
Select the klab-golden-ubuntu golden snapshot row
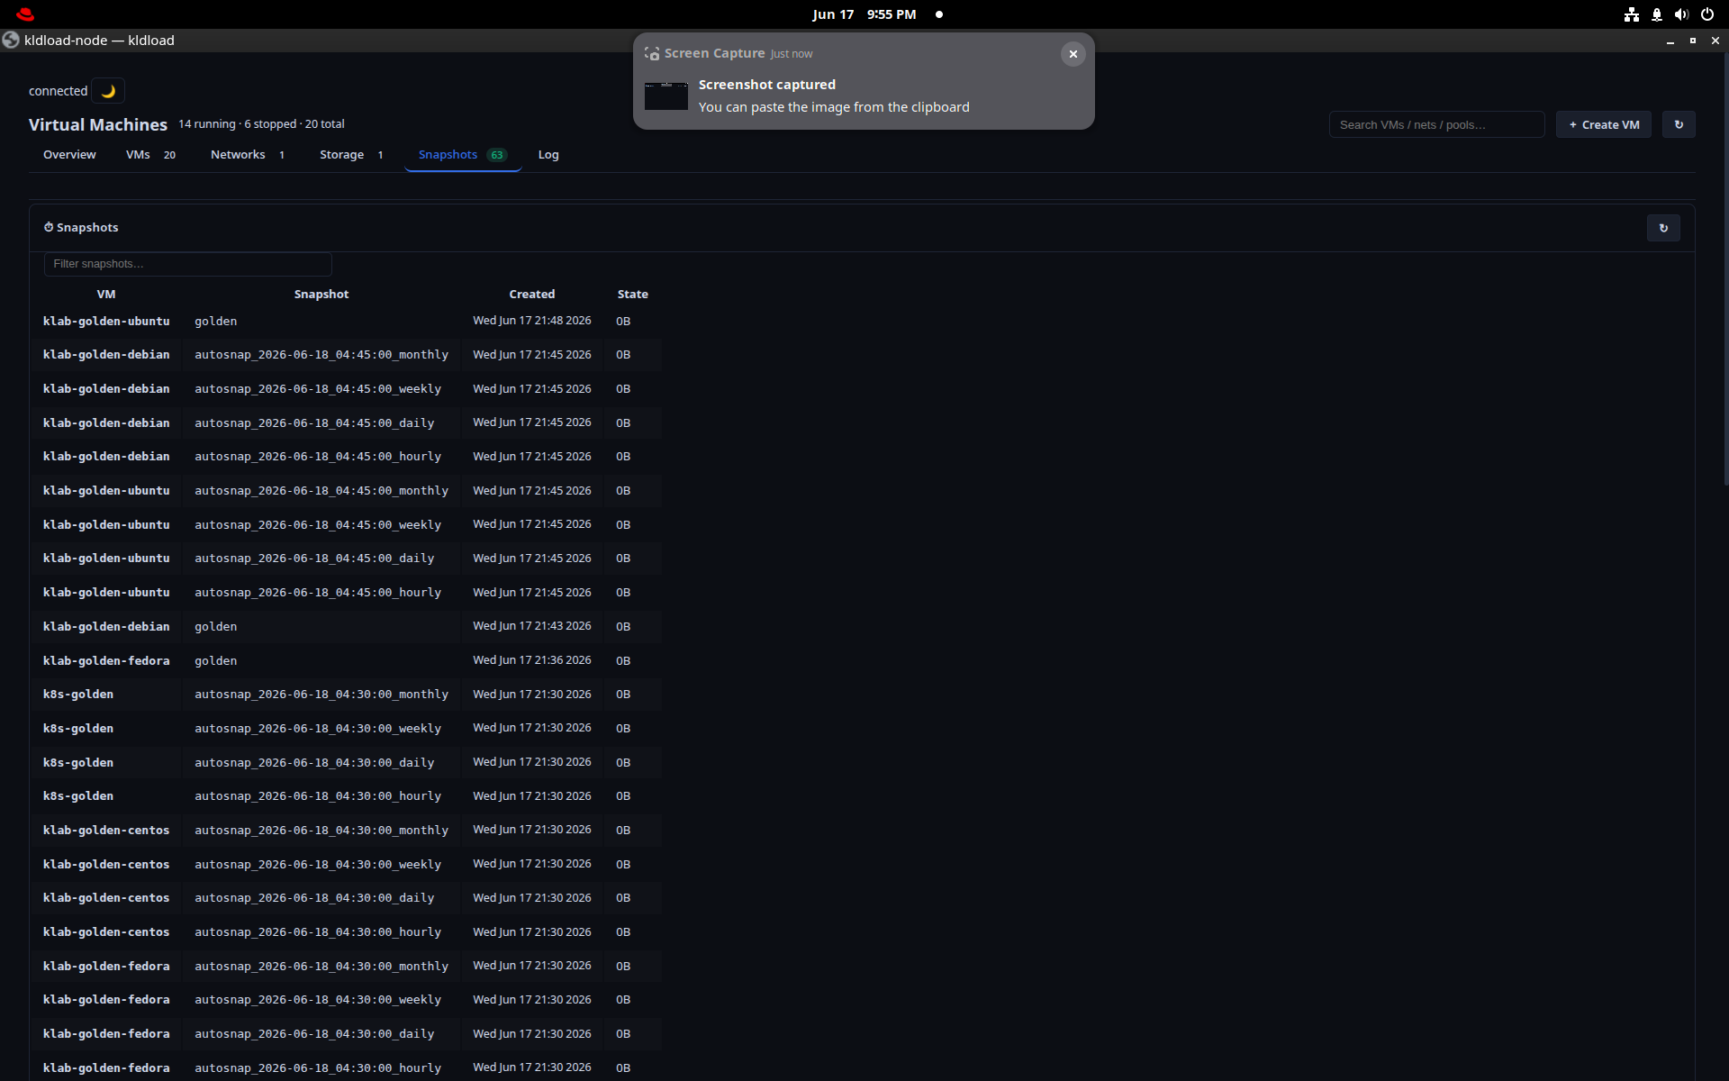346,322
